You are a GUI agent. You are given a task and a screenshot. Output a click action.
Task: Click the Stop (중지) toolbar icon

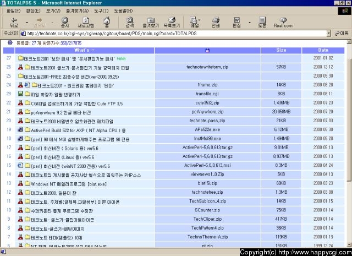pyautogui.click(x=65, y=23)
